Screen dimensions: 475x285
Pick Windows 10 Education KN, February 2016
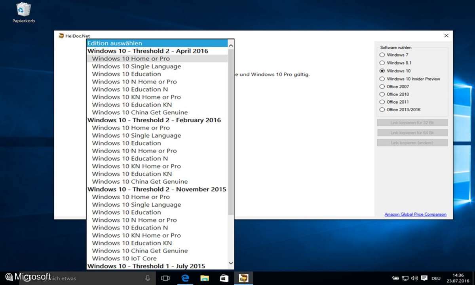tap(158, 174)
